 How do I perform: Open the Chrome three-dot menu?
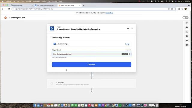tap(189, 9)
